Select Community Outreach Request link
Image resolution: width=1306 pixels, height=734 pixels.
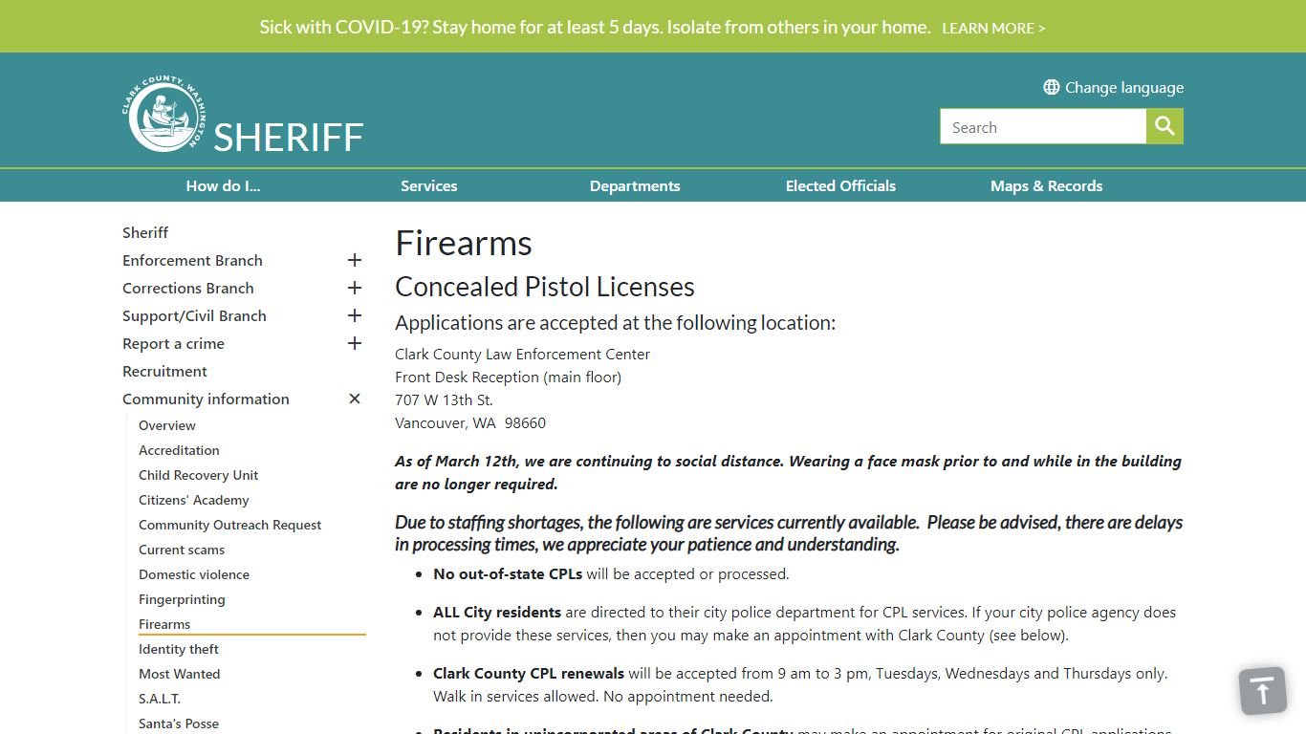230,525
